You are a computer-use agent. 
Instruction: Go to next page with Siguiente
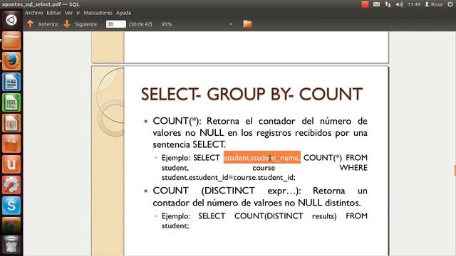pyautogui.click(x=85, y=24)
